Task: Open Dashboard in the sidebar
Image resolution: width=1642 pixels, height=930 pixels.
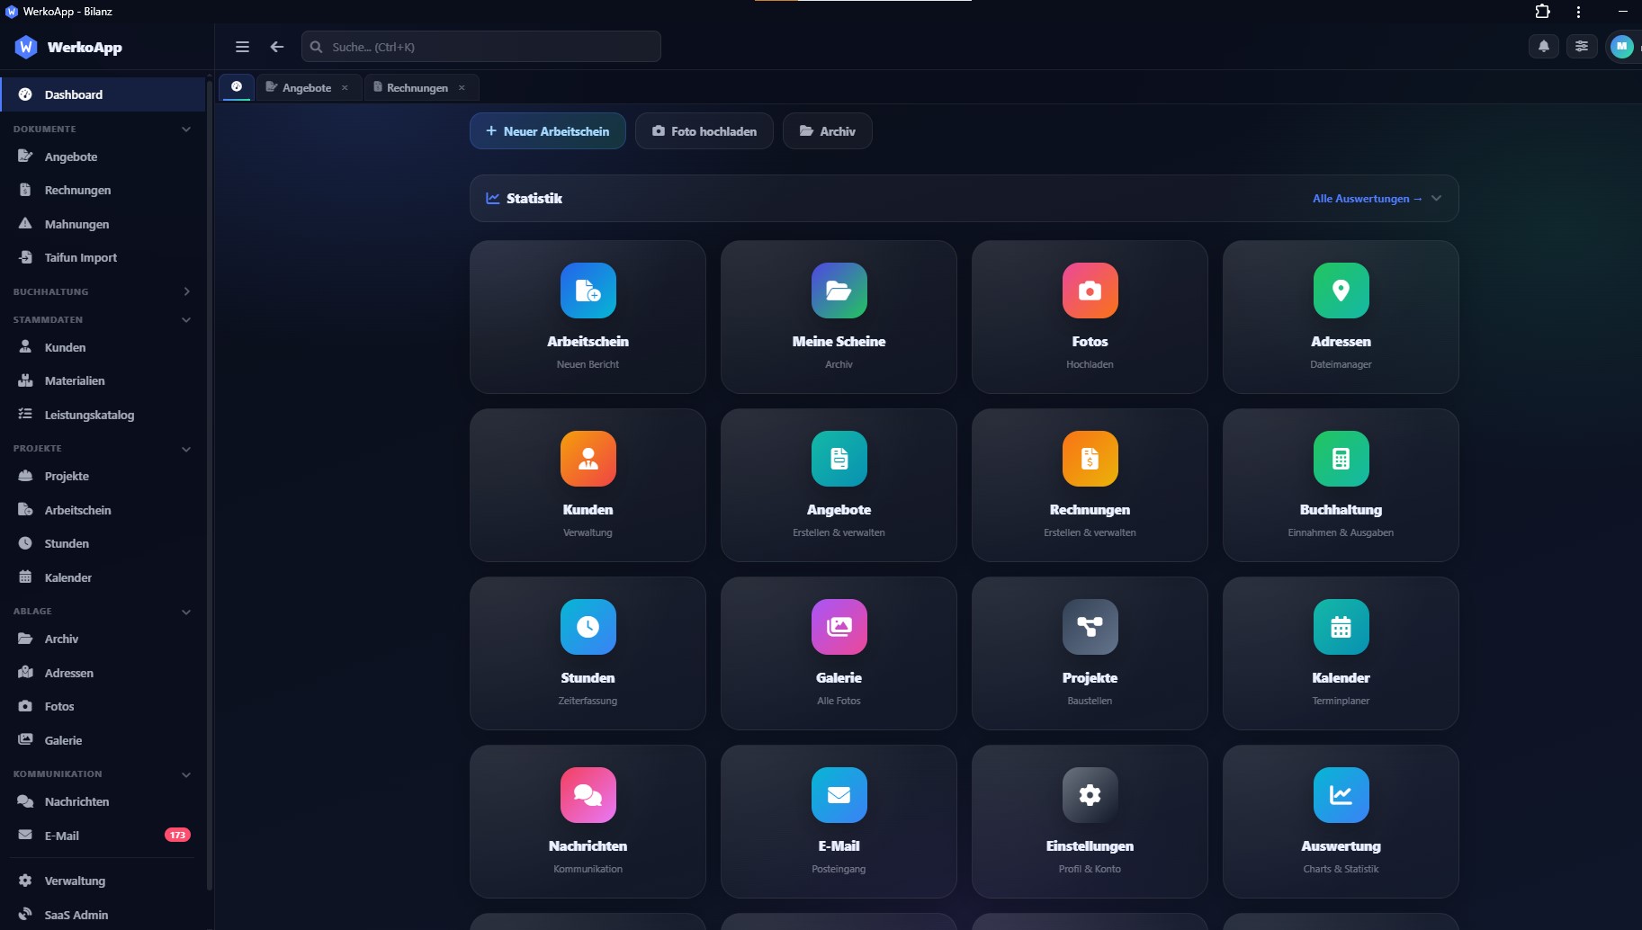Action: 103,94
